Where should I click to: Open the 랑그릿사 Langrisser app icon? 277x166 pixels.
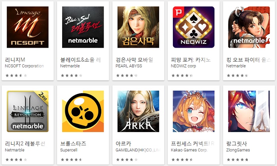point(249,111)
